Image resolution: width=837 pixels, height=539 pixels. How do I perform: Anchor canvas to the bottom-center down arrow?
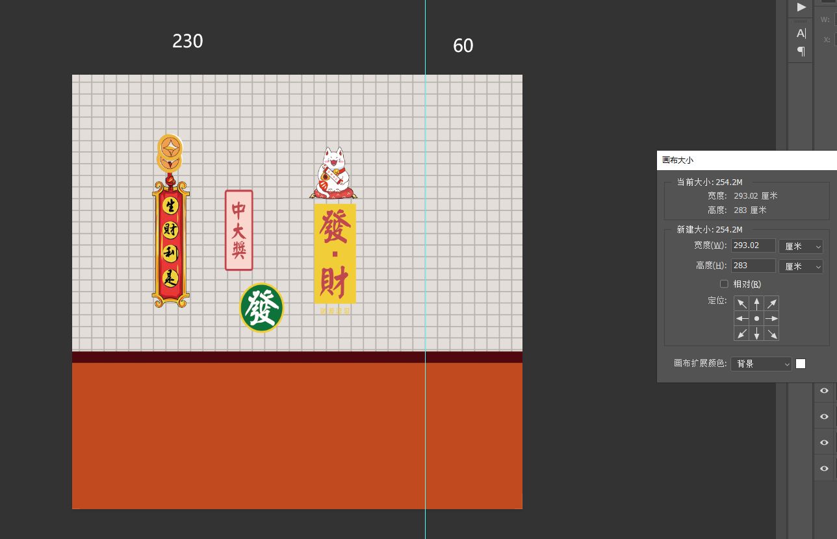click(756, 334)
